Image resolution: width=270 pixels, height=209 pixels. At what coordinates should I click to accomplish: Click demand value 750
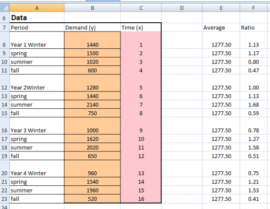[93, 113]
